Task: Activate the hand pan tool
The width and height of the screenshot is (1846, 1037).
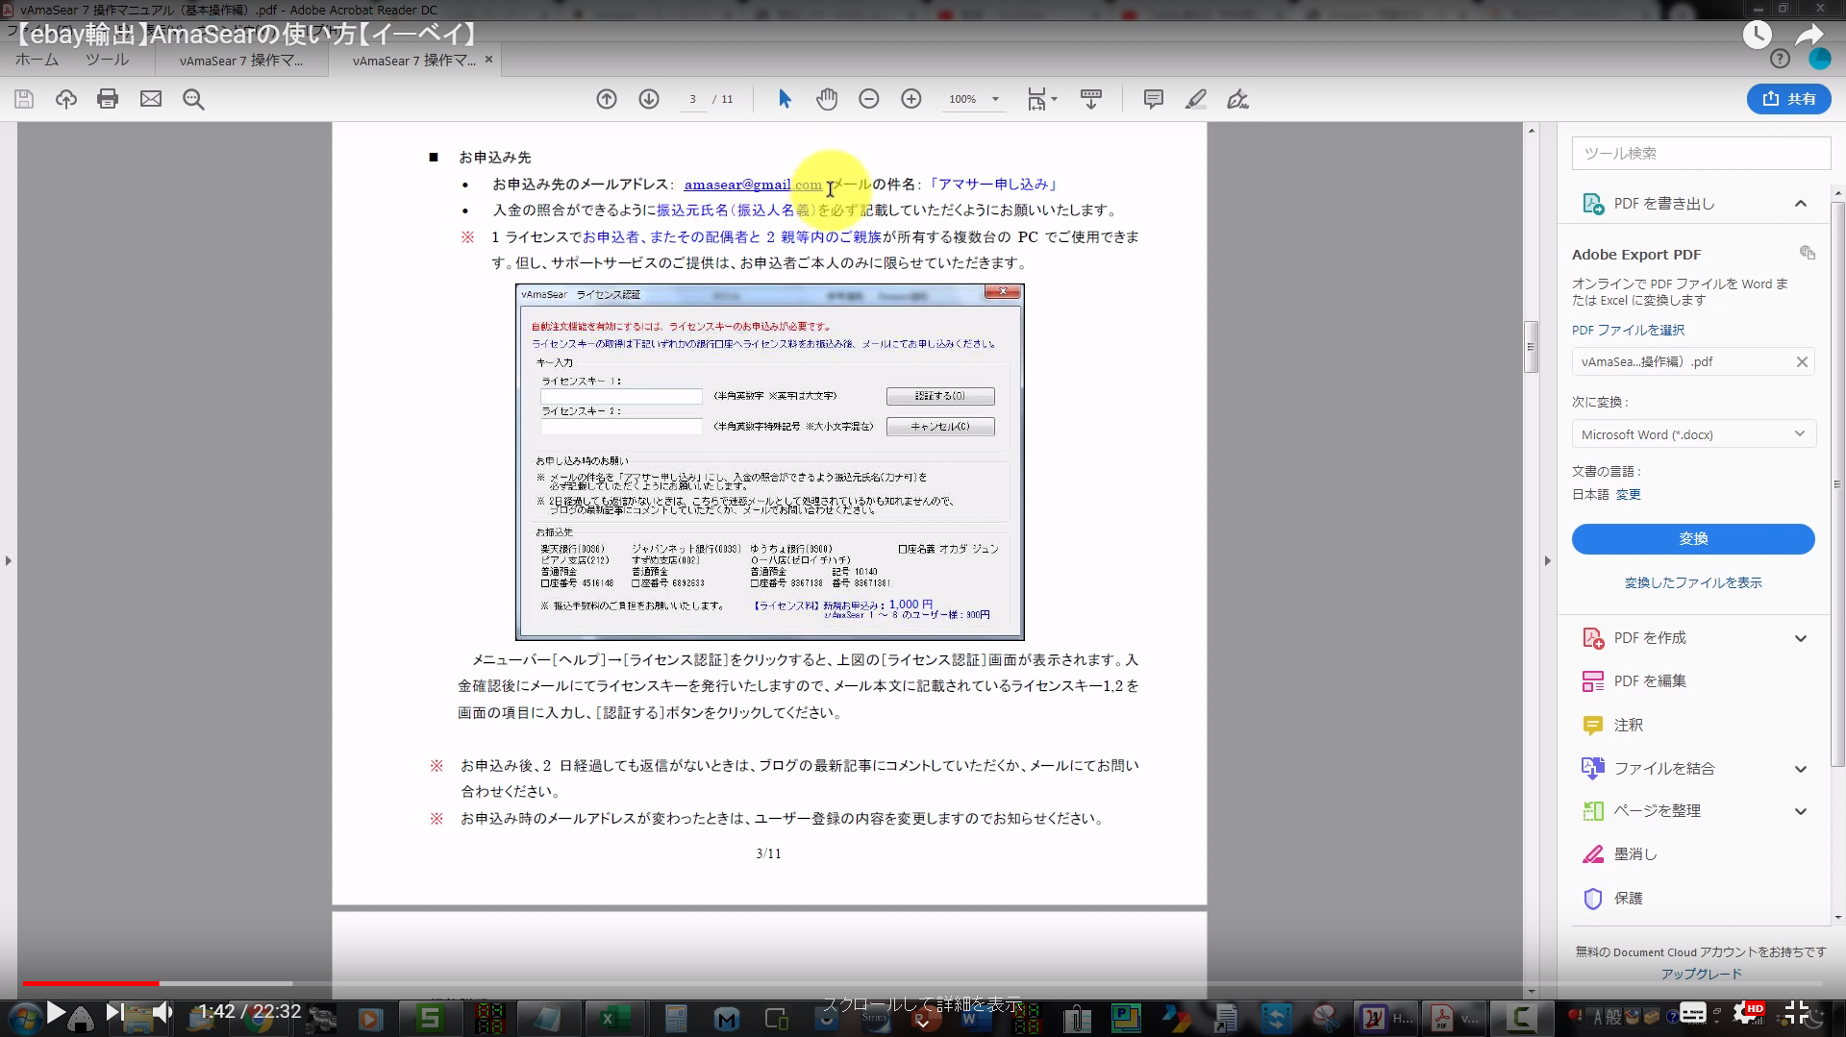Action: [827, 99]
